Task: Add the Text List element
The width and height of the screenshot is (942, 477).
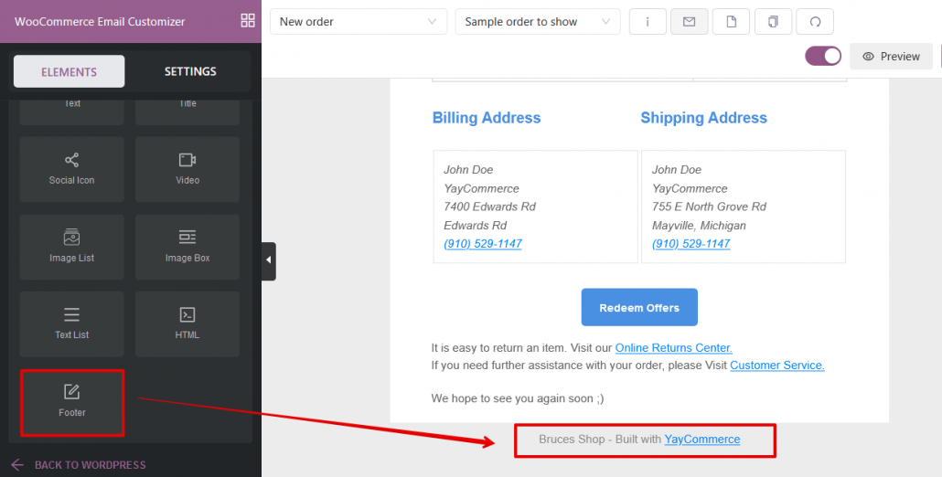Action: [x=72, y=324]
